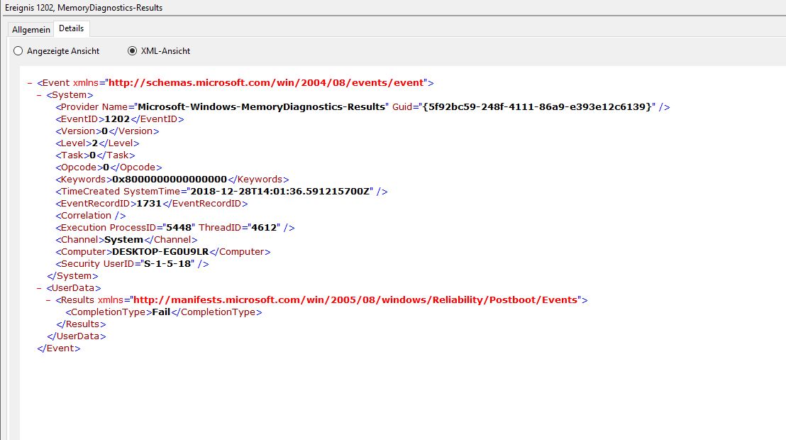Click the CompletionType value Fail
Screen dimensions: 786x440
tap(162, 312)
